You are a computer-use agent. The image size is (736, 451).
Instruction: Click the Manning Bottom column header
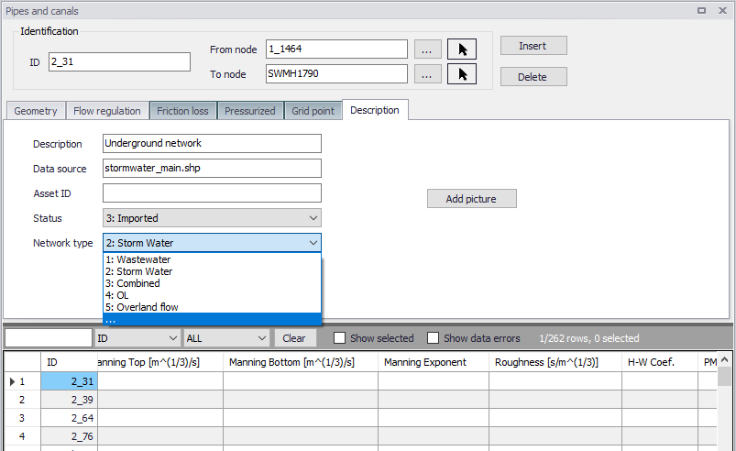(x=301, y=362)
